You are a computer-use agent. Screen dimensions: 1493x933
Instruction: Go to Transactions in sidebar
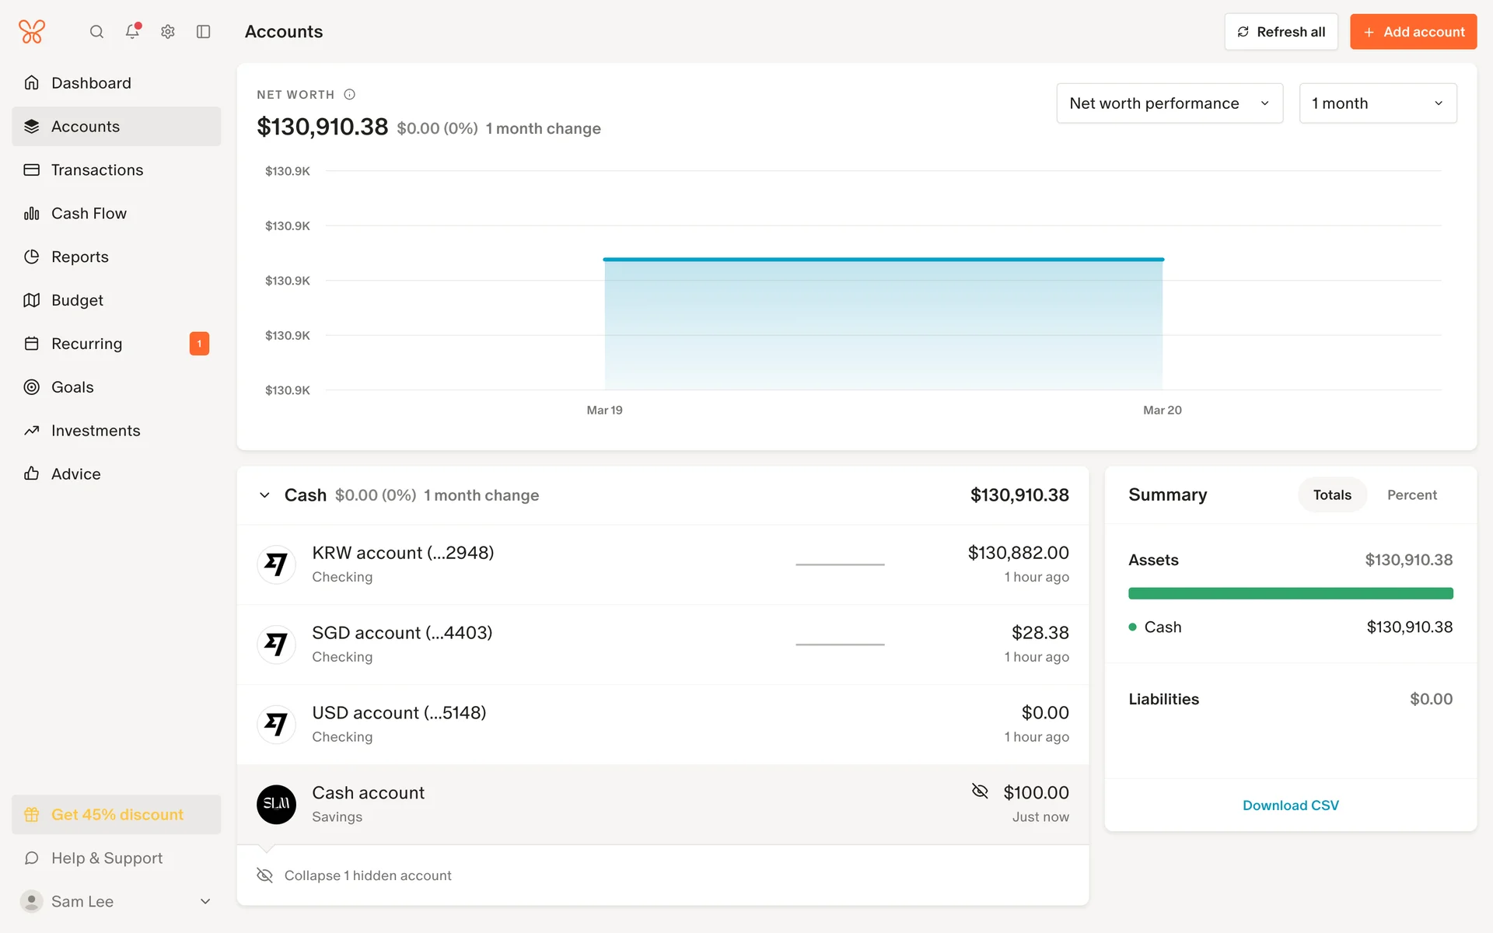point(97,169)
